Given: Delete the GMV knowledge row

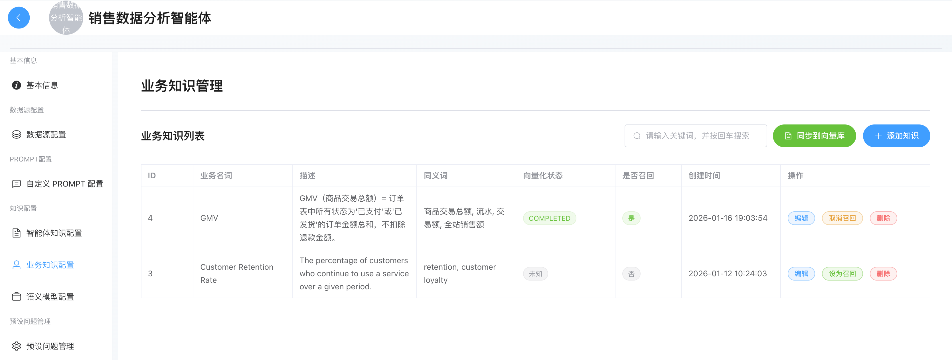Looking at the screenshot, I should pyautogui.click(x=883, y=218).
